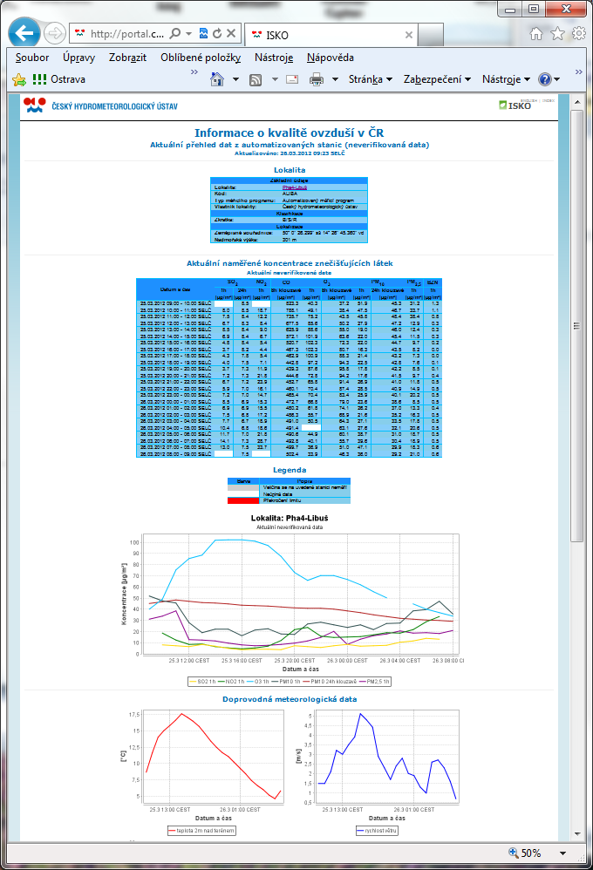Image resolution: width=593 pixels, height=870 pixels.
Task: Click Doprovodná meteorologická data heading
Action: pyautogui.click(x=290, y=699)
